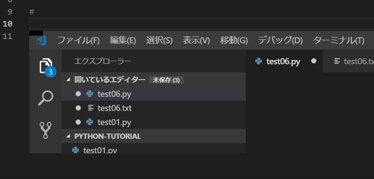The image size is (374, 179).
Task: Click the # comment on line 9
Action: click(32, 12)
